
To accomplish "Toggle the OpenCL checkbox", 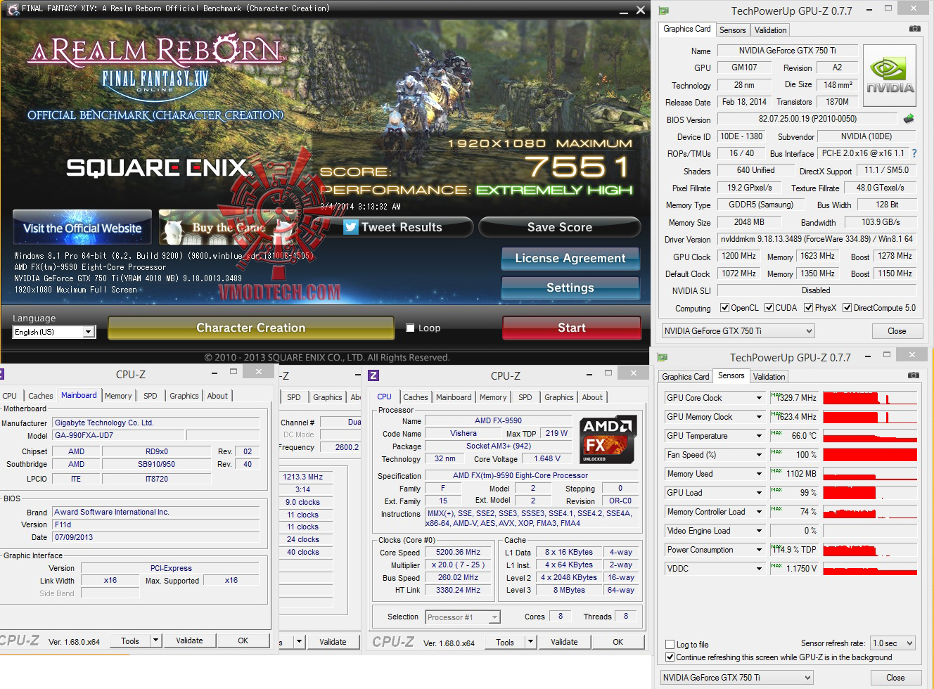I will coord(724,308).
